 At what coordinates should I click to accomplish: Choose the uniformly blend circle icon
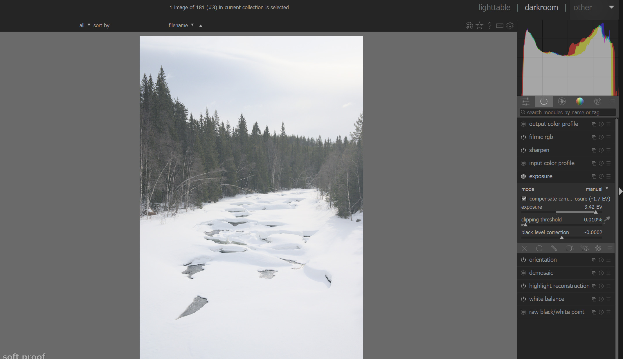click(x=539, y=248)
